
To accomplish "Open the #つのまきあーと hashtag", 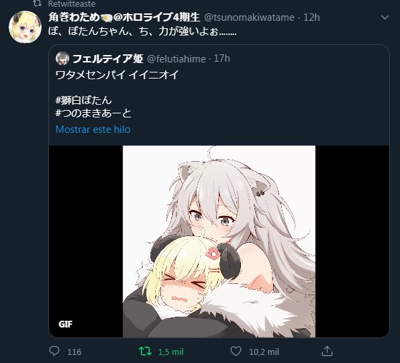I will point(93,113).
